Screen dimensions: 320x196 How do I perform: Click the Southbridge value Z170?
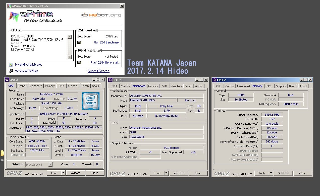(x=167, y=111)
